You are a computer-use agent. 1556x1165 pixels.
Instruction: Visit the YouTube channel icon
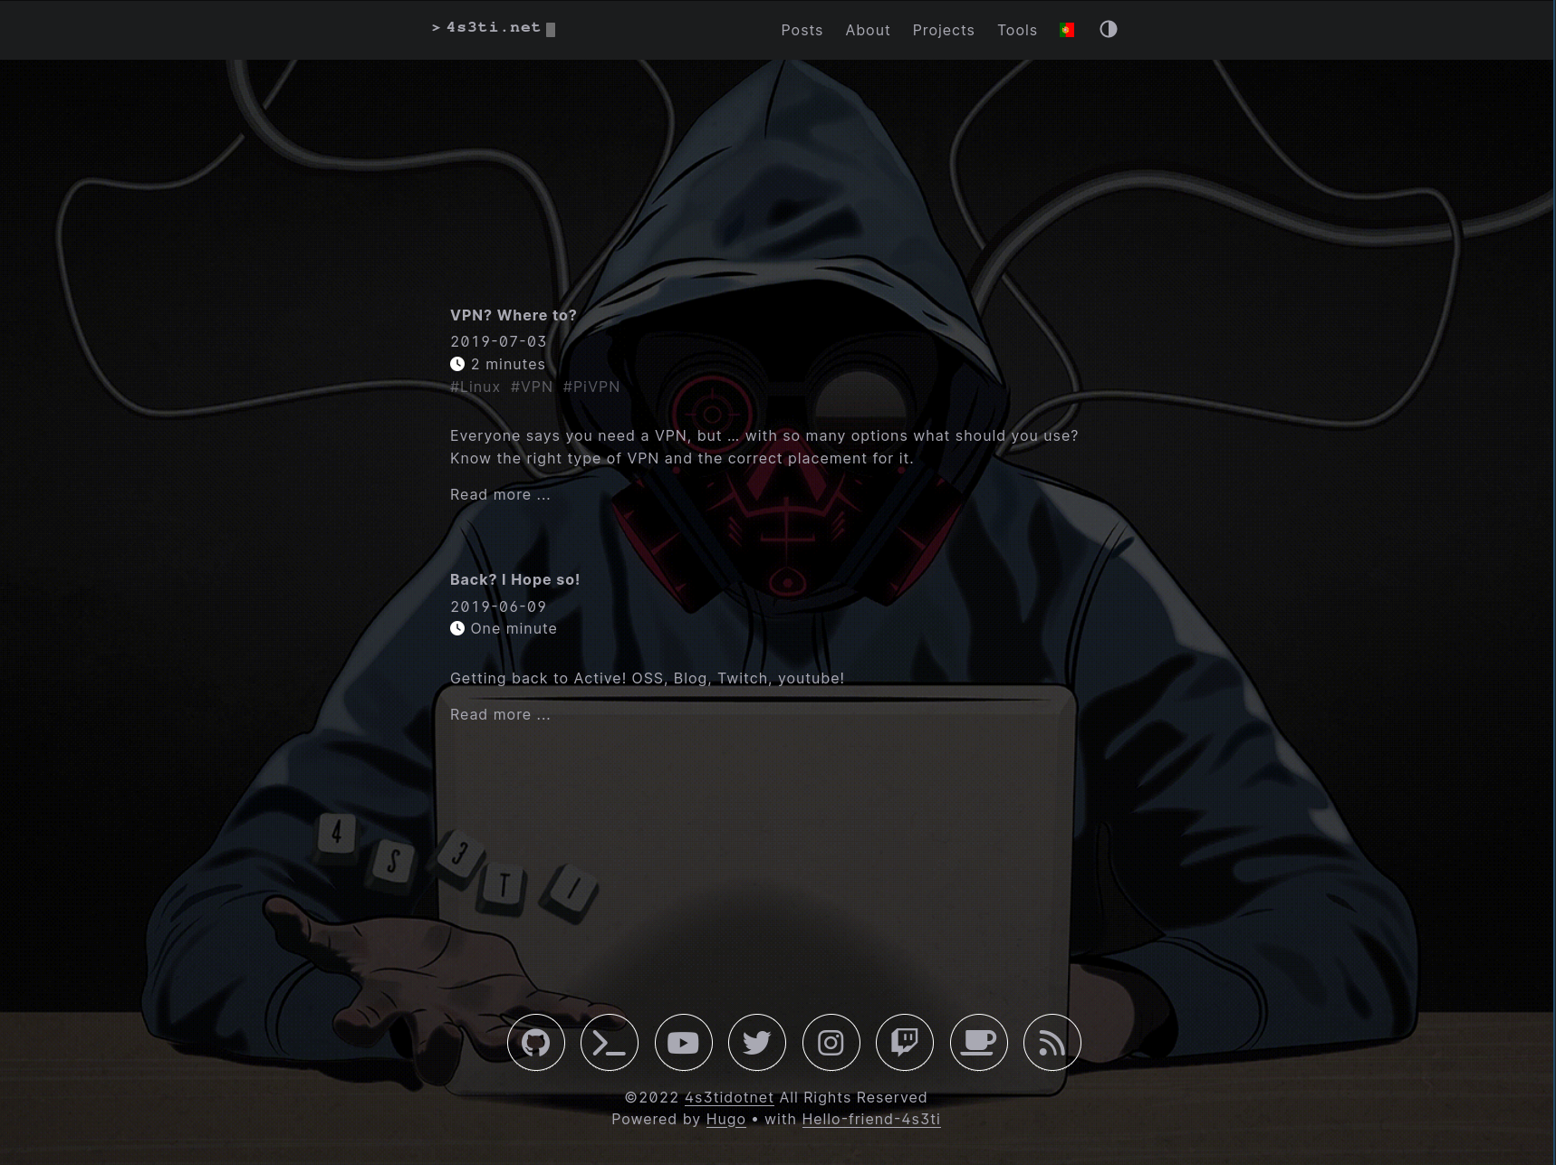(x=683, y=1043)
